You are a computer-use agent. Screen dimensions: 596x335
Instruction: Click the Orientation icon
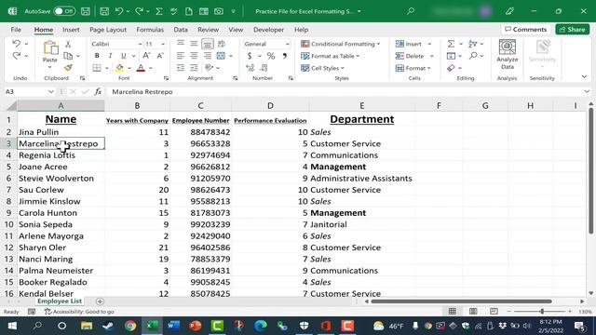tap(209, 68)
